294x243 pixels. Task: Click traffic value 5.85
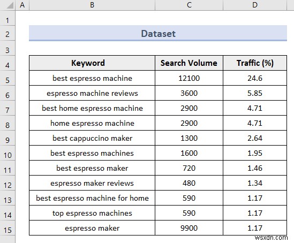point(255,93)
